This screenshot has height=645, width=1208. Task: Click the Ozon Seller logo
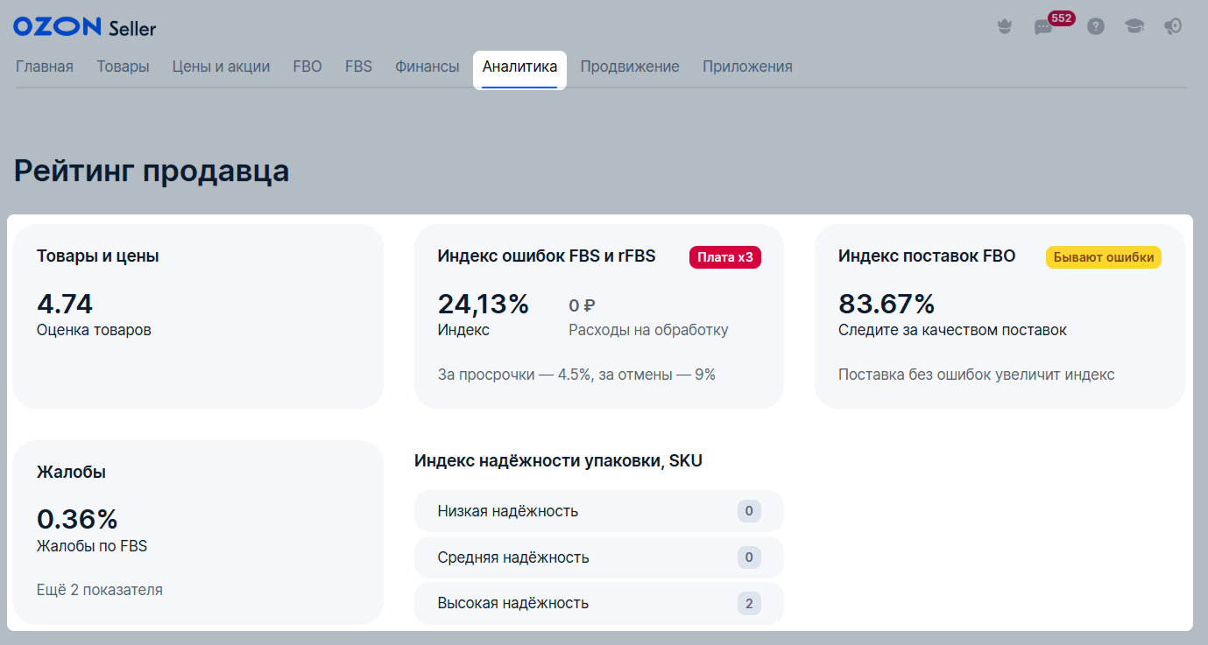coord(84,27)
